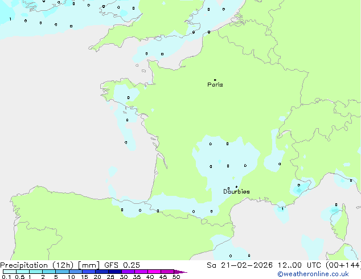This screenshot has height=279, width=361.
Task: Click the '0.1' legend scale value
Action: pos(6,277)
